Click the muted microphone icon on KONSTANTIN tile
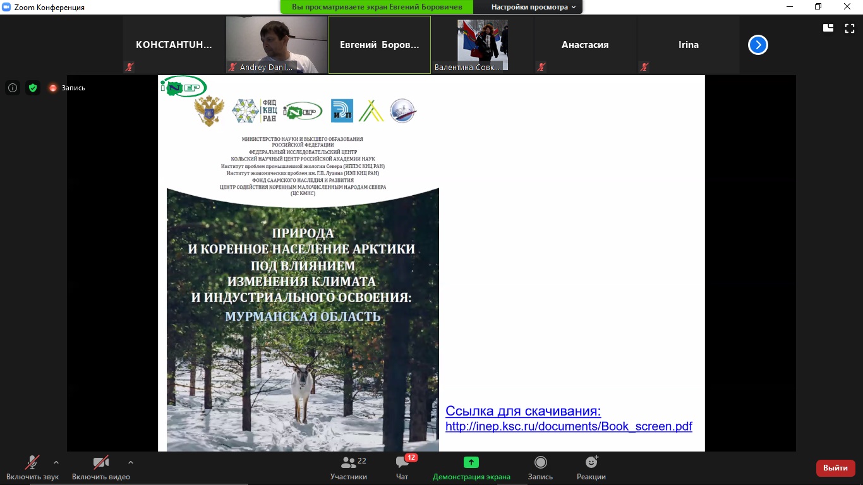The height and width of the screenshot is (485, 863). pos(130,66)
